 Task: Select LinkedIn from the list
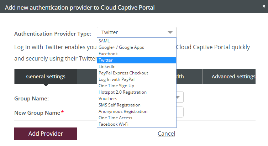point(137,67)
